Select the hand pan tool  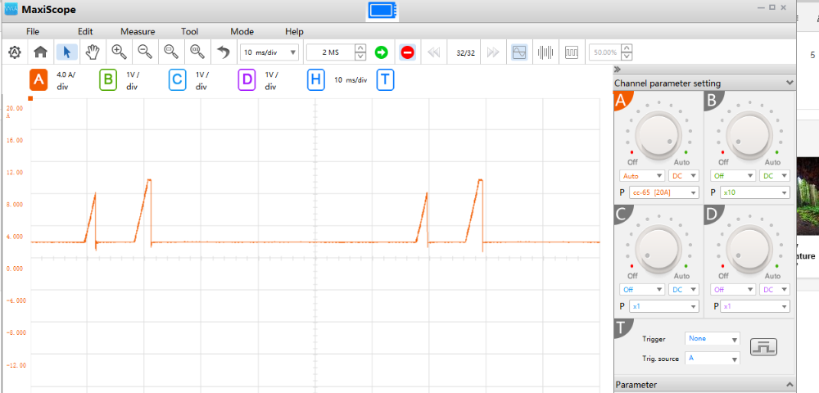pyautogui.click(x=93, y=52)
